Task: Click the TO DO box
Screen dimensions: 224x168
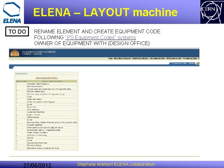Action: tap(17, 31)
